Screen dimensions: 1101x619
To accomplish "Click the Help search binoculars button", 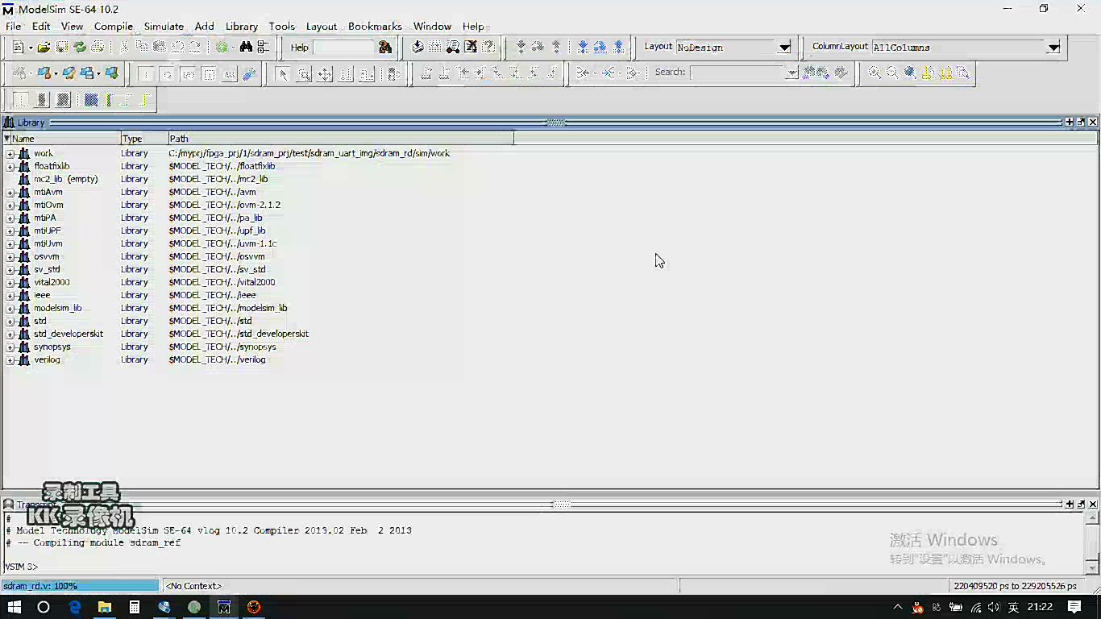I will click(x=385, y=48).
